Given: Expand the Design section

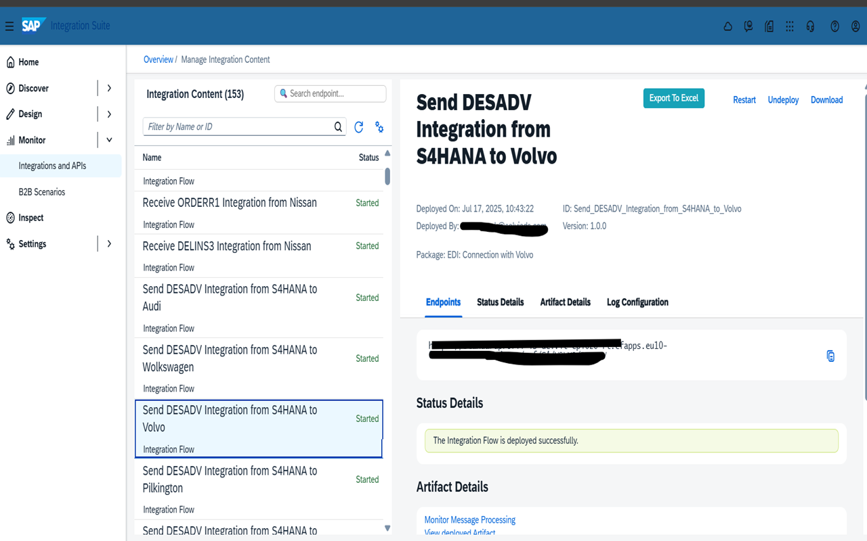Looking at the screenshot, I should tap(109, 114).
